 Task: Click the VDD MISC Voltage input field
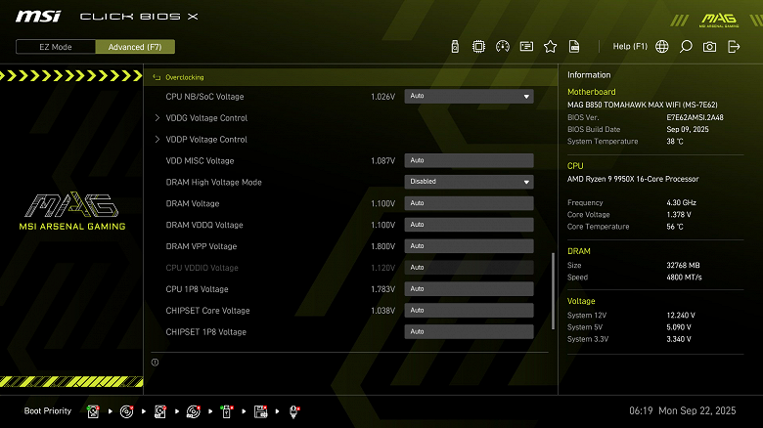coord(469,160)
